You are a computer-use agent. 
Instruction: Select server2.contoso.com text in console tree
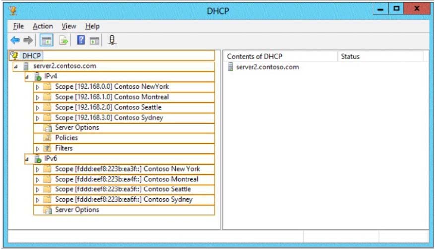[x=64, y=66]
